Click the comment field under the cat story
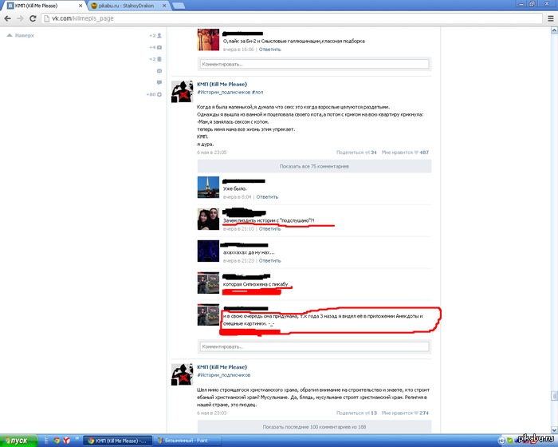558x447 pixels. click(314, 346)
